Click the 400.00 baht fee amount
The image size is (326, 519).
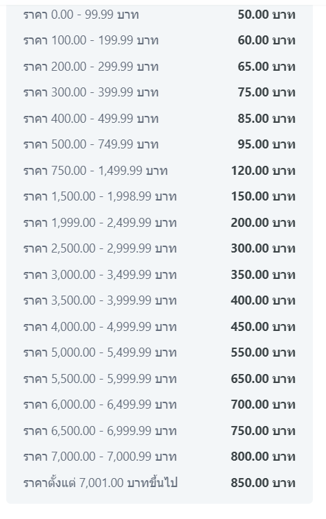pos(263,300)
